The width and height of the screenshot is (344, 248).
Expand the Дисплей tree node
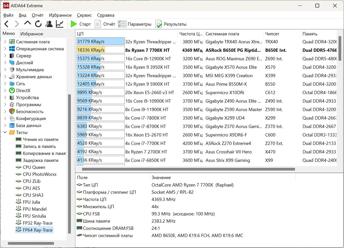coord(5,63)
